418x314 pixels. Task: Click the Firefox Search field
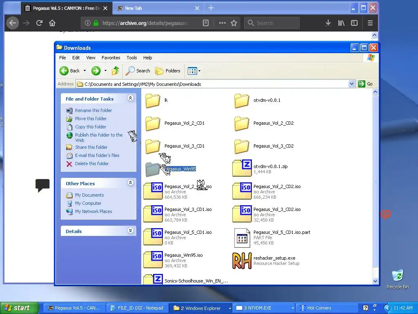(272, 23)
